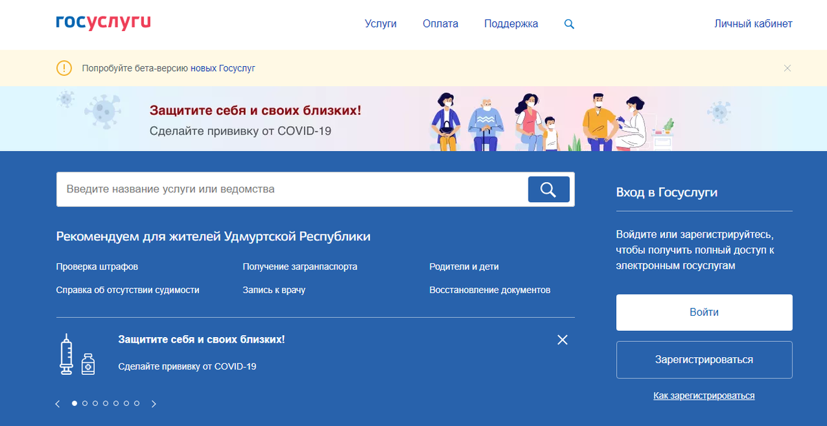The height and width of the screenshot is (426, 827).
Task: Open the search magnifier in top navigation
Action: (569, 24)
